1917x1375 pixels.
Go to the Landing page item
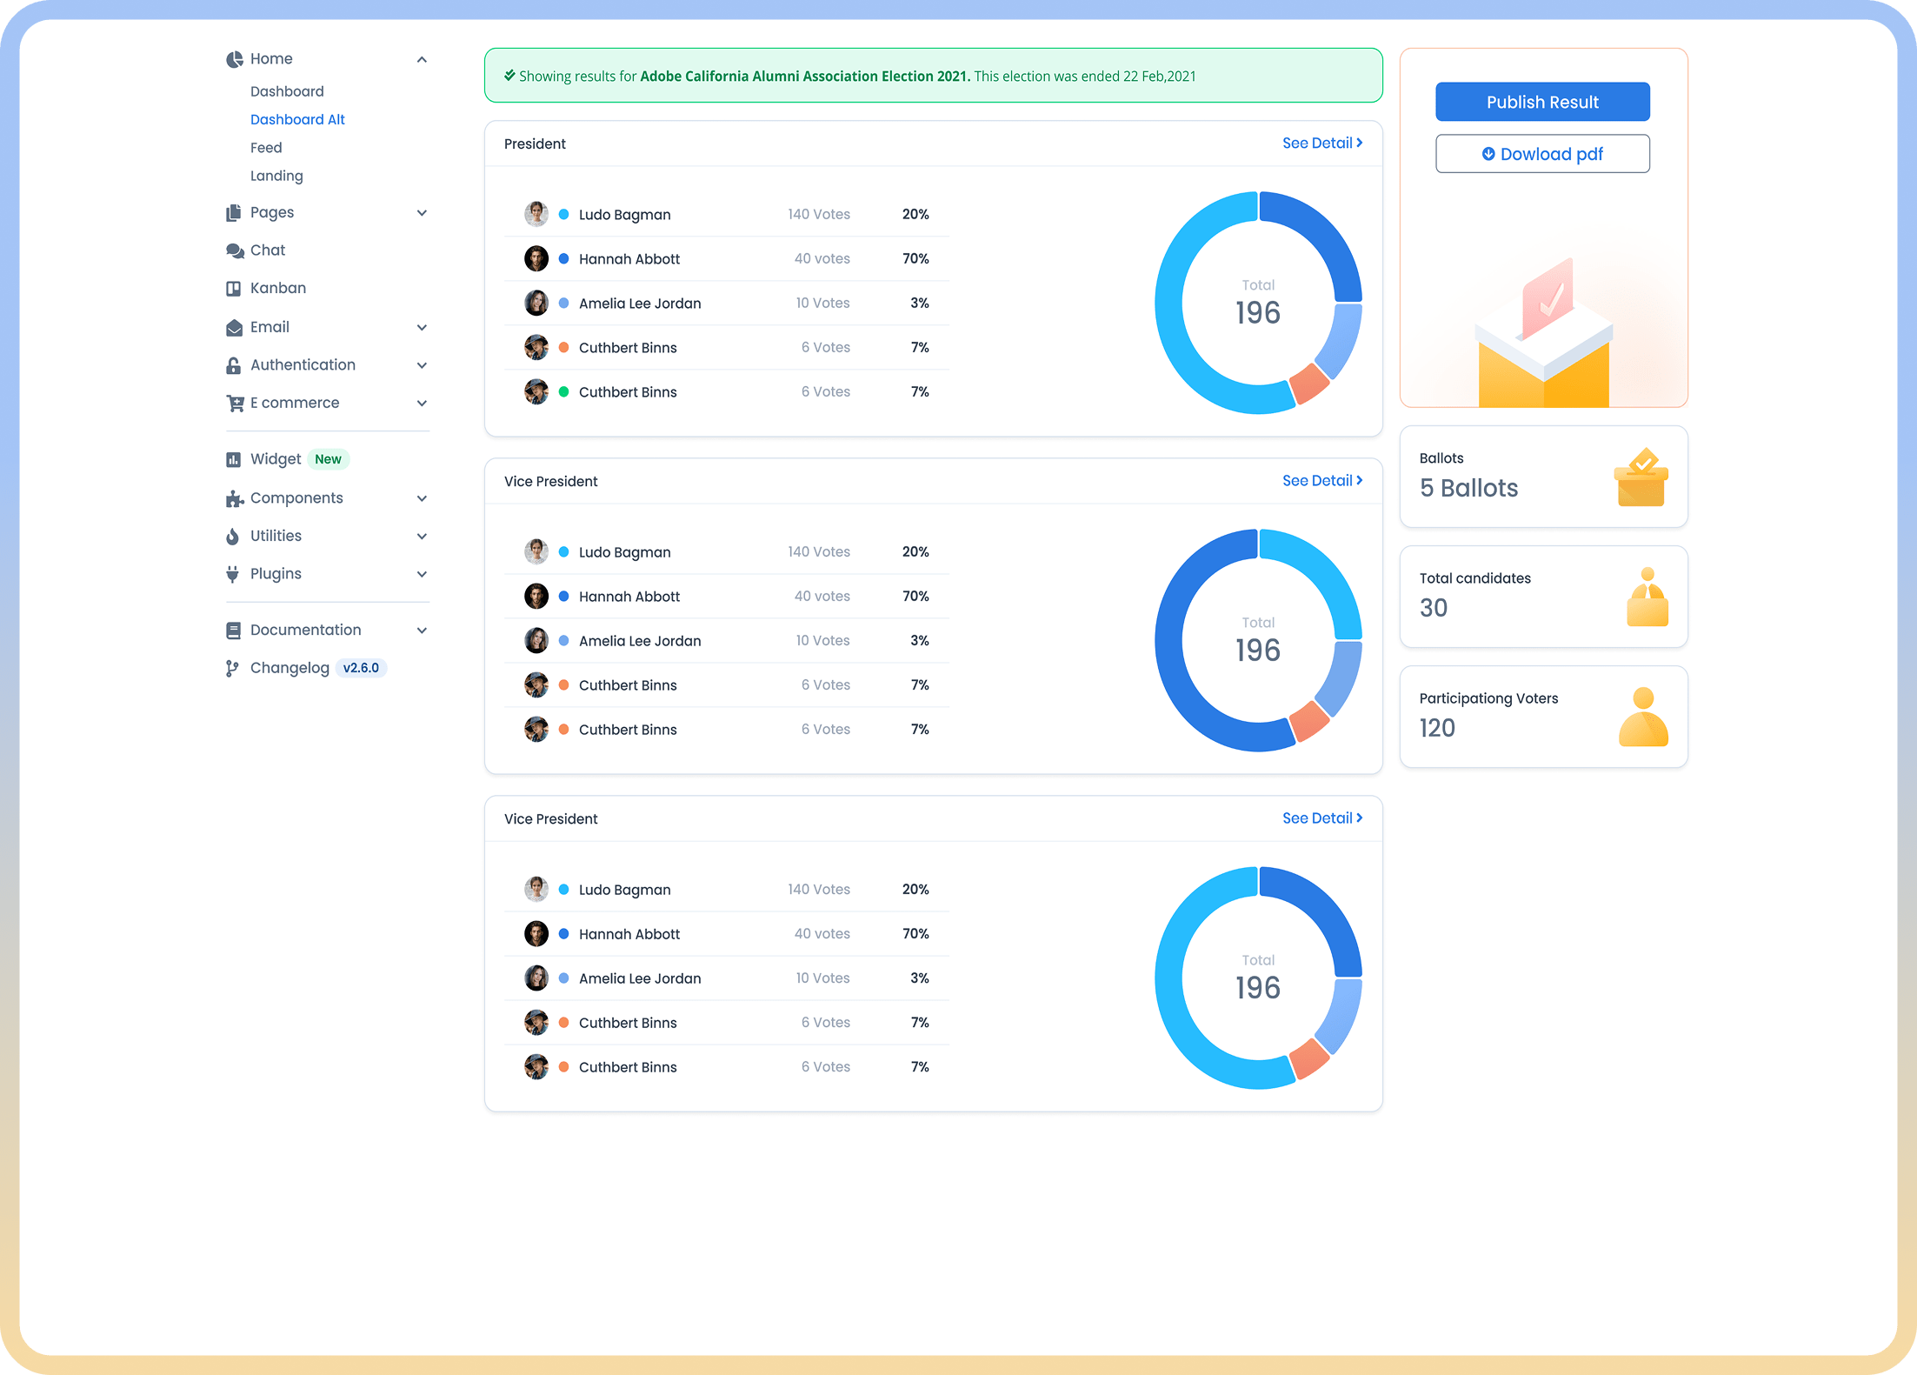[276, 176]
